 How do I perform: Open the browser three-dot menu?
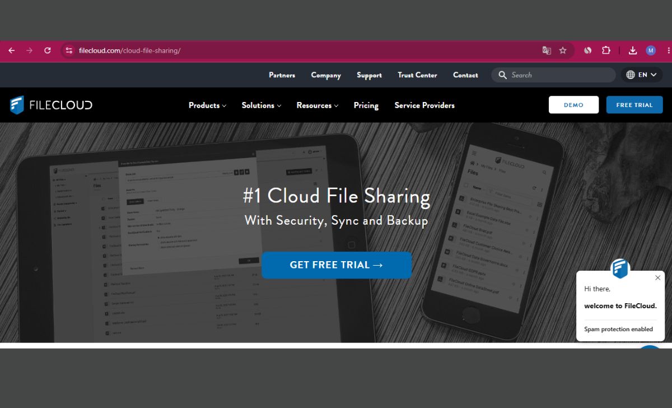[669, 50]
